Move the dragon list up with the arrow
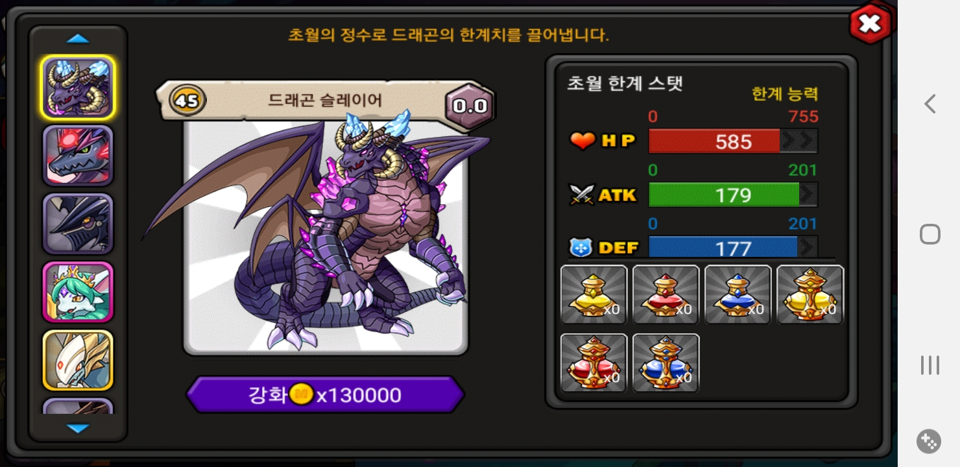The image size is (960, 467). 78,39
